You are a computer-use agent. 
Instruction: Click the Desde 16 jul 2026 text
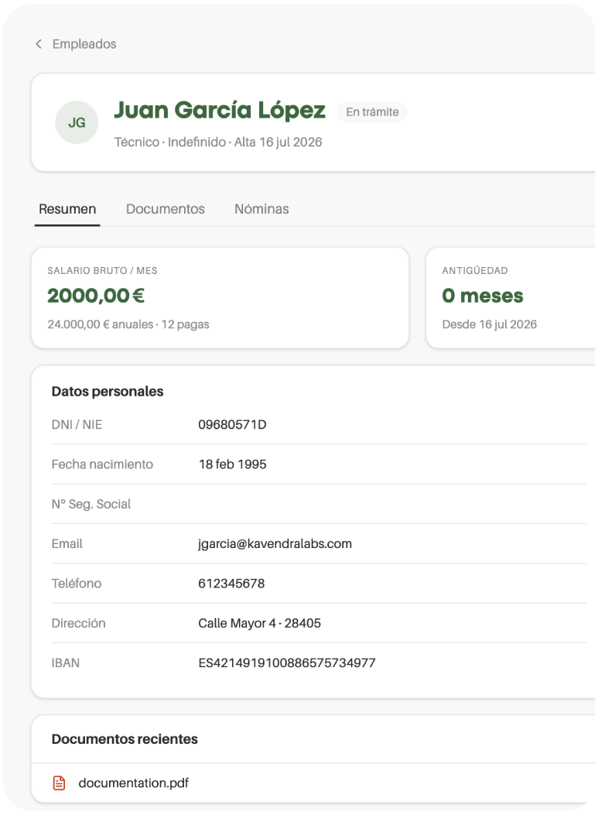pos(490,324)
